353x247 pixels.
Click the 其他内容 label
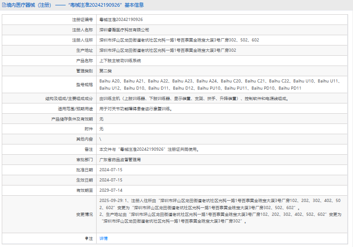[x=85, y=139]
